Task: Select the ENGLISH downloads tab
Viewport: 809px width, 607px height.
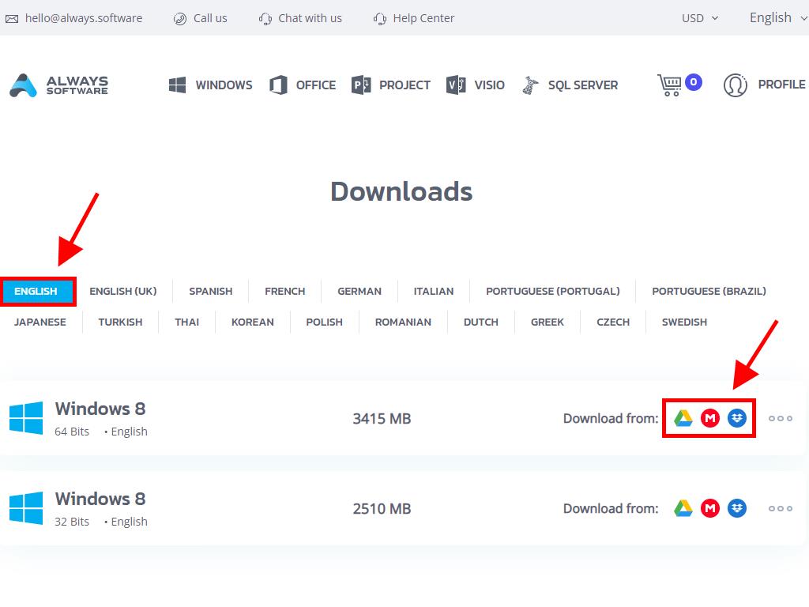Action: click(x=38, y=291)
